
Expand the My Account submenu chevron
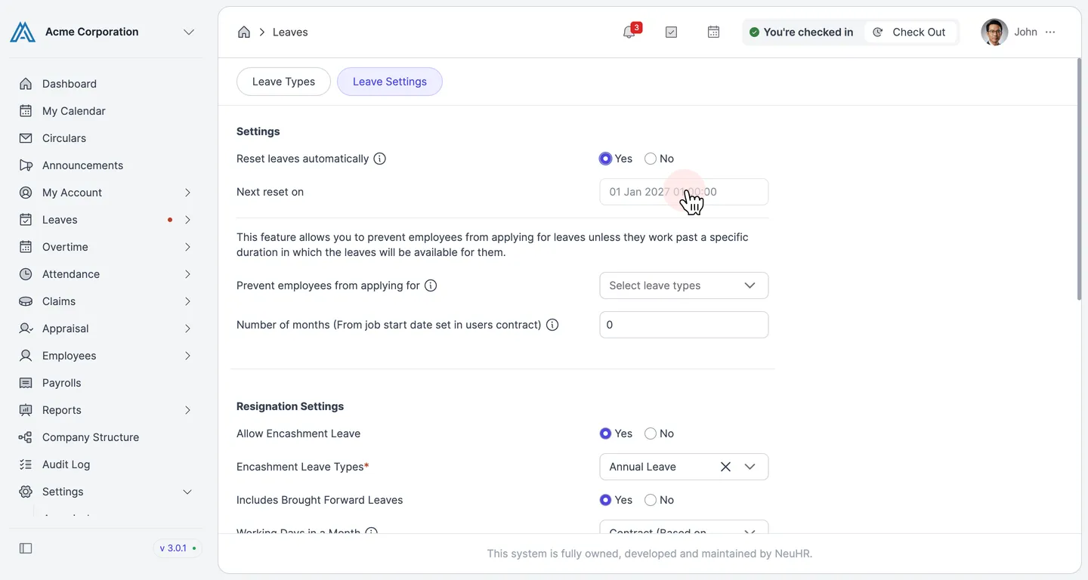187,193
